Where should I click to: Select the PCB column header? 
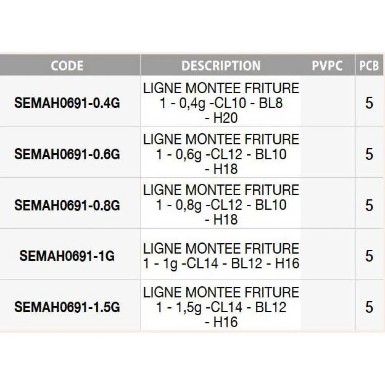tap(369, 65)
